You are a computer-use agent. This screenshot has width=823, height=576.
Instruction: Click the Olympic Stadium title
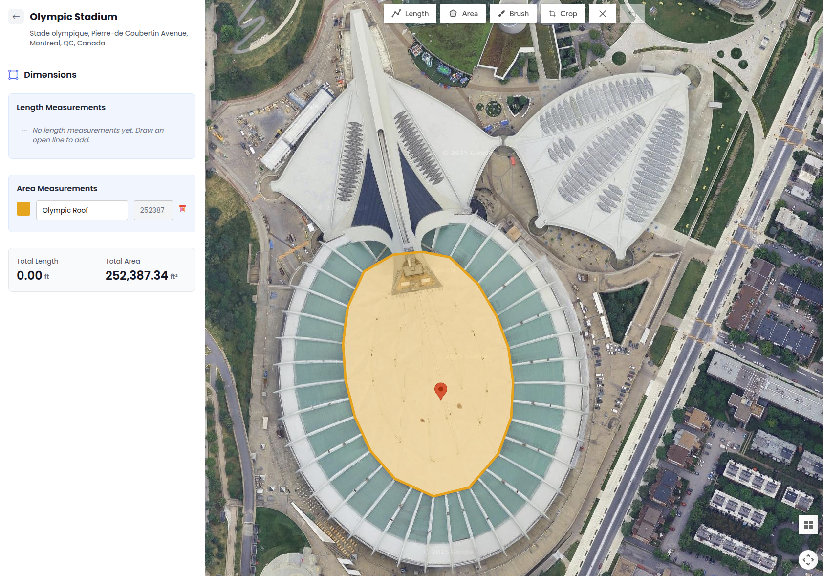click(x=73, y=16)
